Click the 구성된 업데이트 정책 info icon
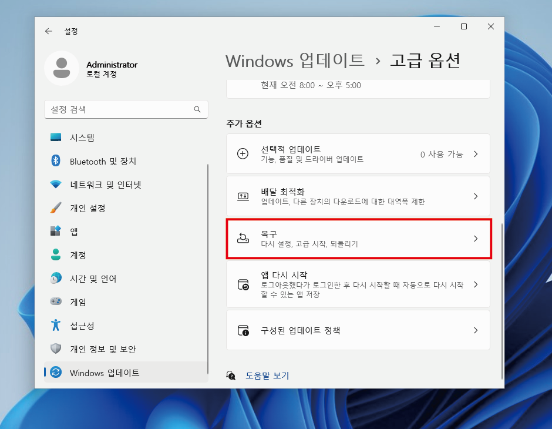 tap(243, 330)
